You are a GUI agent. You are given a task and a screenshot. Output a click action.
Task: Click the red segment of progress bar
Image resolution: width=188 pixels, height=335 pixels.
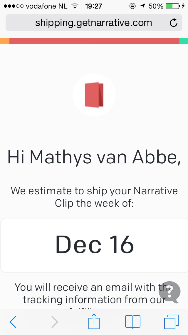coord(94,41)
